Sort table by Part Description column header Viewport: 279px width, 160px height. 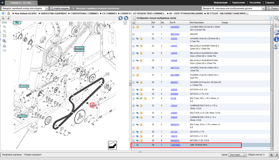point(206,23)
